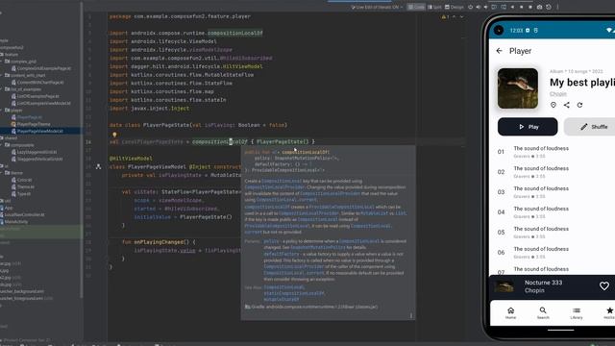Take emulator screenshot with camera icon
This screenshot has width=615, height=346.
[x=540, y=7]
